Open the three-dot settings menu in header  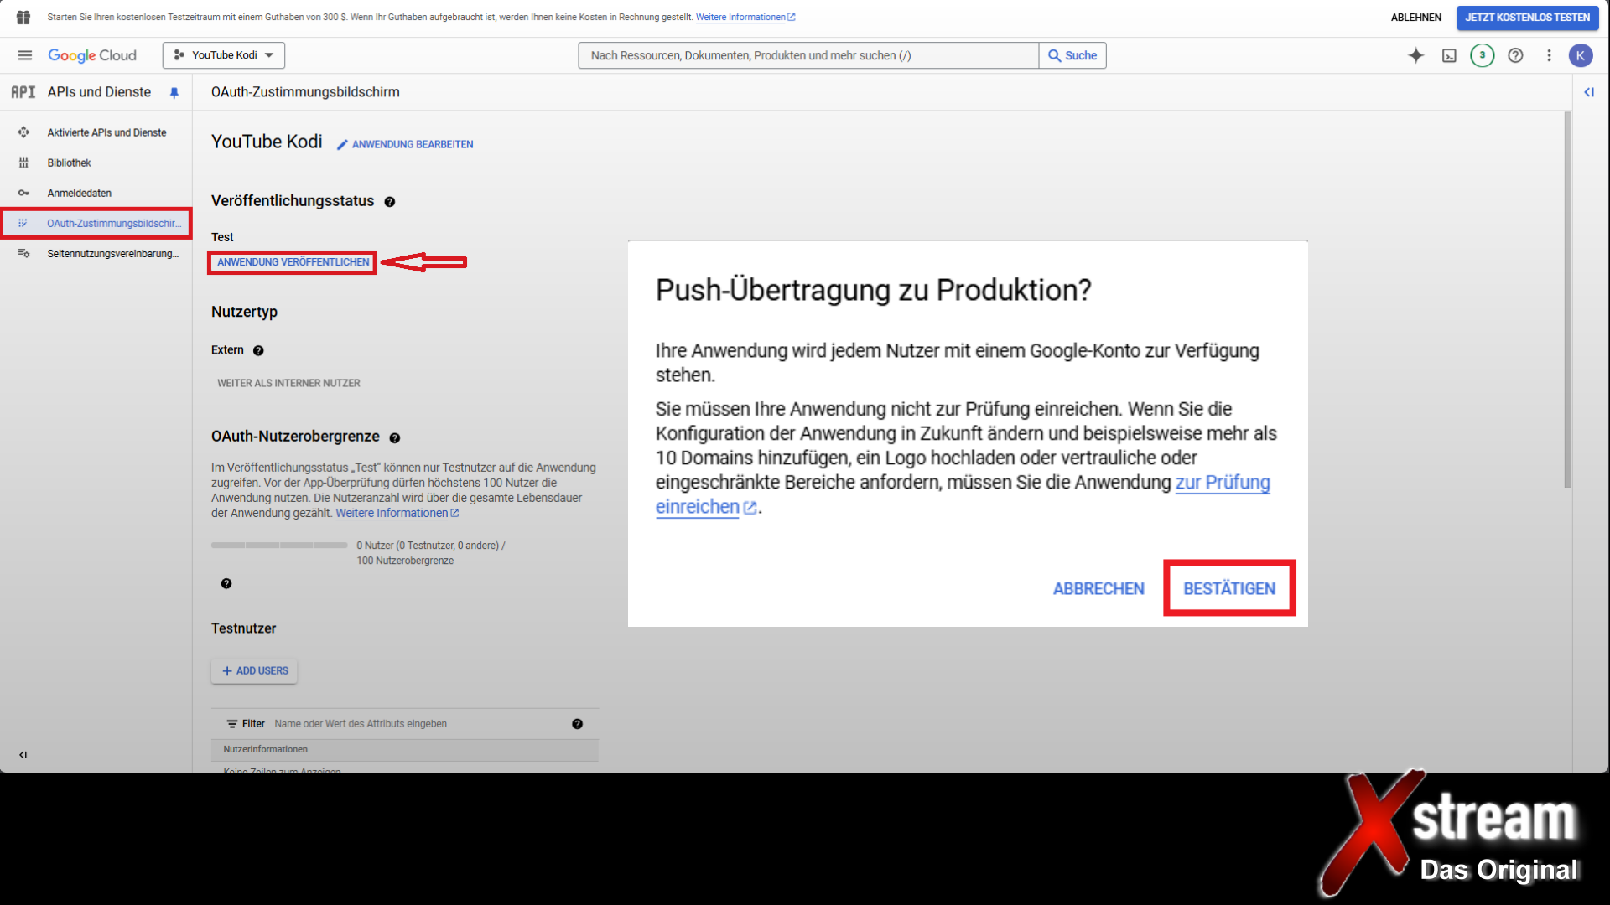click(1549, 55)
